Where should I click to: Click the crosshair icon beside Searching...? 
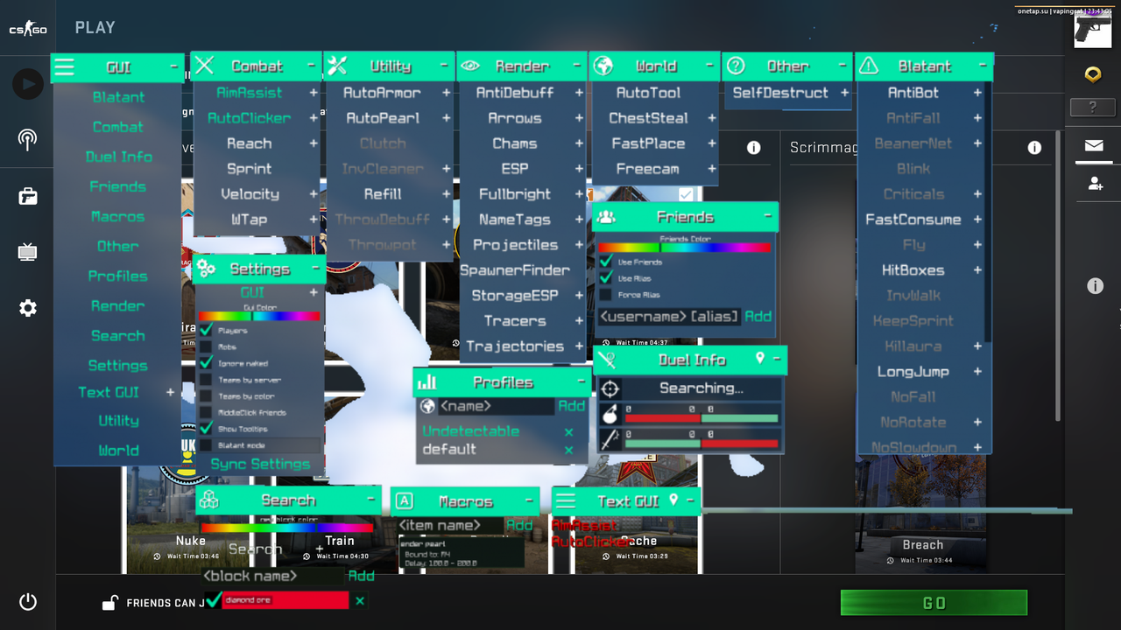pos(610,388)
